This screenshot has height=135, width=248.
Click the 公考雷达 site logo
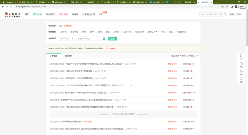pyautogui.click(x=13, y=14)
